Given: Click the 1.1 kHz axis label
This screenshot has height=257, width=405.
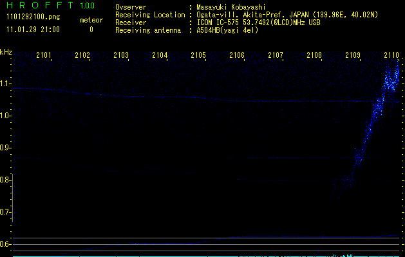Looking at the screenshot, I should (5, 84).
